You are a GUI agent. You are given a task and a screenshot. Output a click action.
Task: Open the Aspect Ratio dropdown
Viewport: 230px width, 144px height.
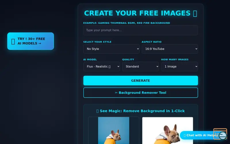pyautogui.click(x=170, y=49)
